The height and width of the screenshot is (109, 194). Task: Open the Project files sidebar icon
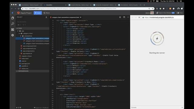(x=13, y=18)
